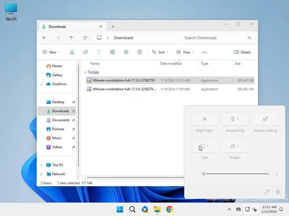The height and width of the screenshot is (216, 289).
Task: Click the PC monitor icon in address bar
Action: tap(99, 38)
